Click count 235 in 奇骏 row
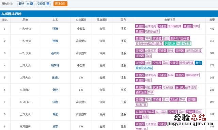 click(212, 90)
